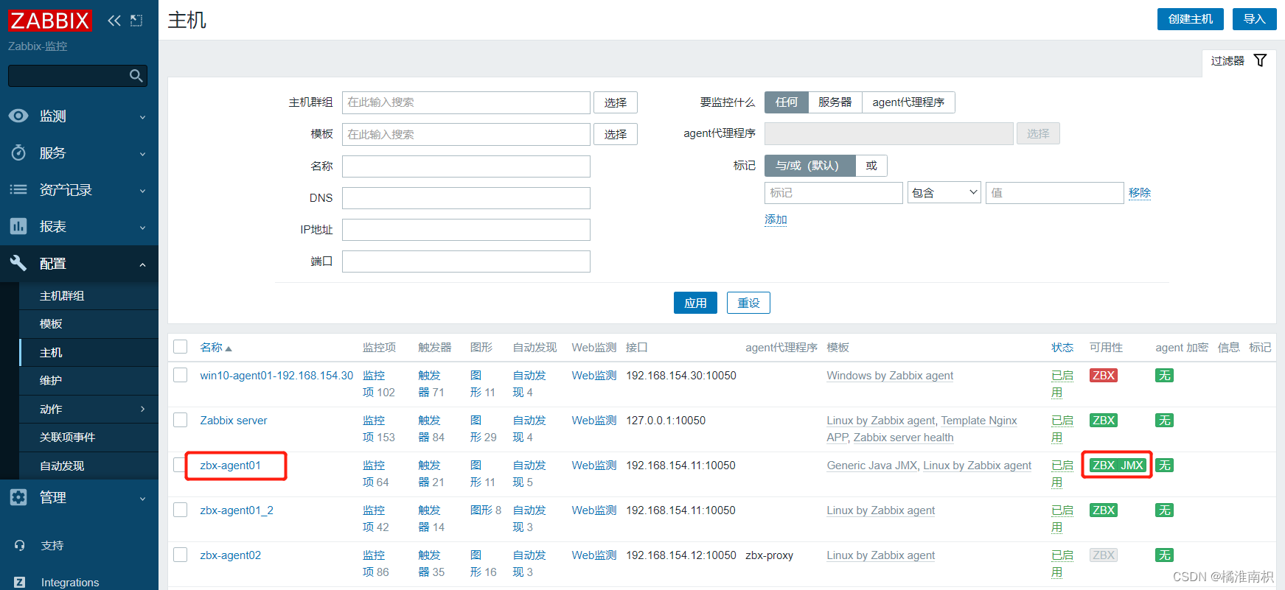Select 或 tag evaluation option

click(x=871, y=166)
